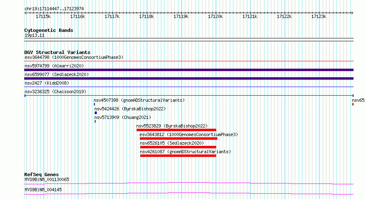Click the 17121k ruler label
Screen dimensions: 365x199
(x=250, y=16)
